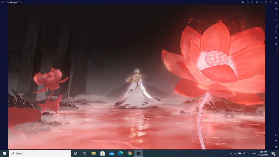Click the scissors screenshot tool
The image size is (279, 157).
[276, 44]
